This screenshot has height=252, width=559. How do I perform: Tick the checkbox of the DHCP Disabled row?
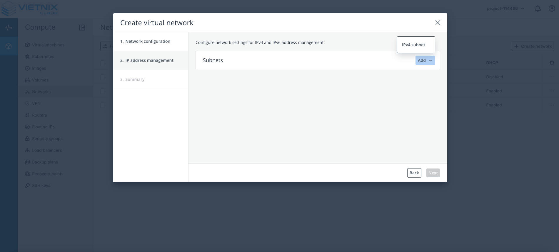click(x=103, y=77)
